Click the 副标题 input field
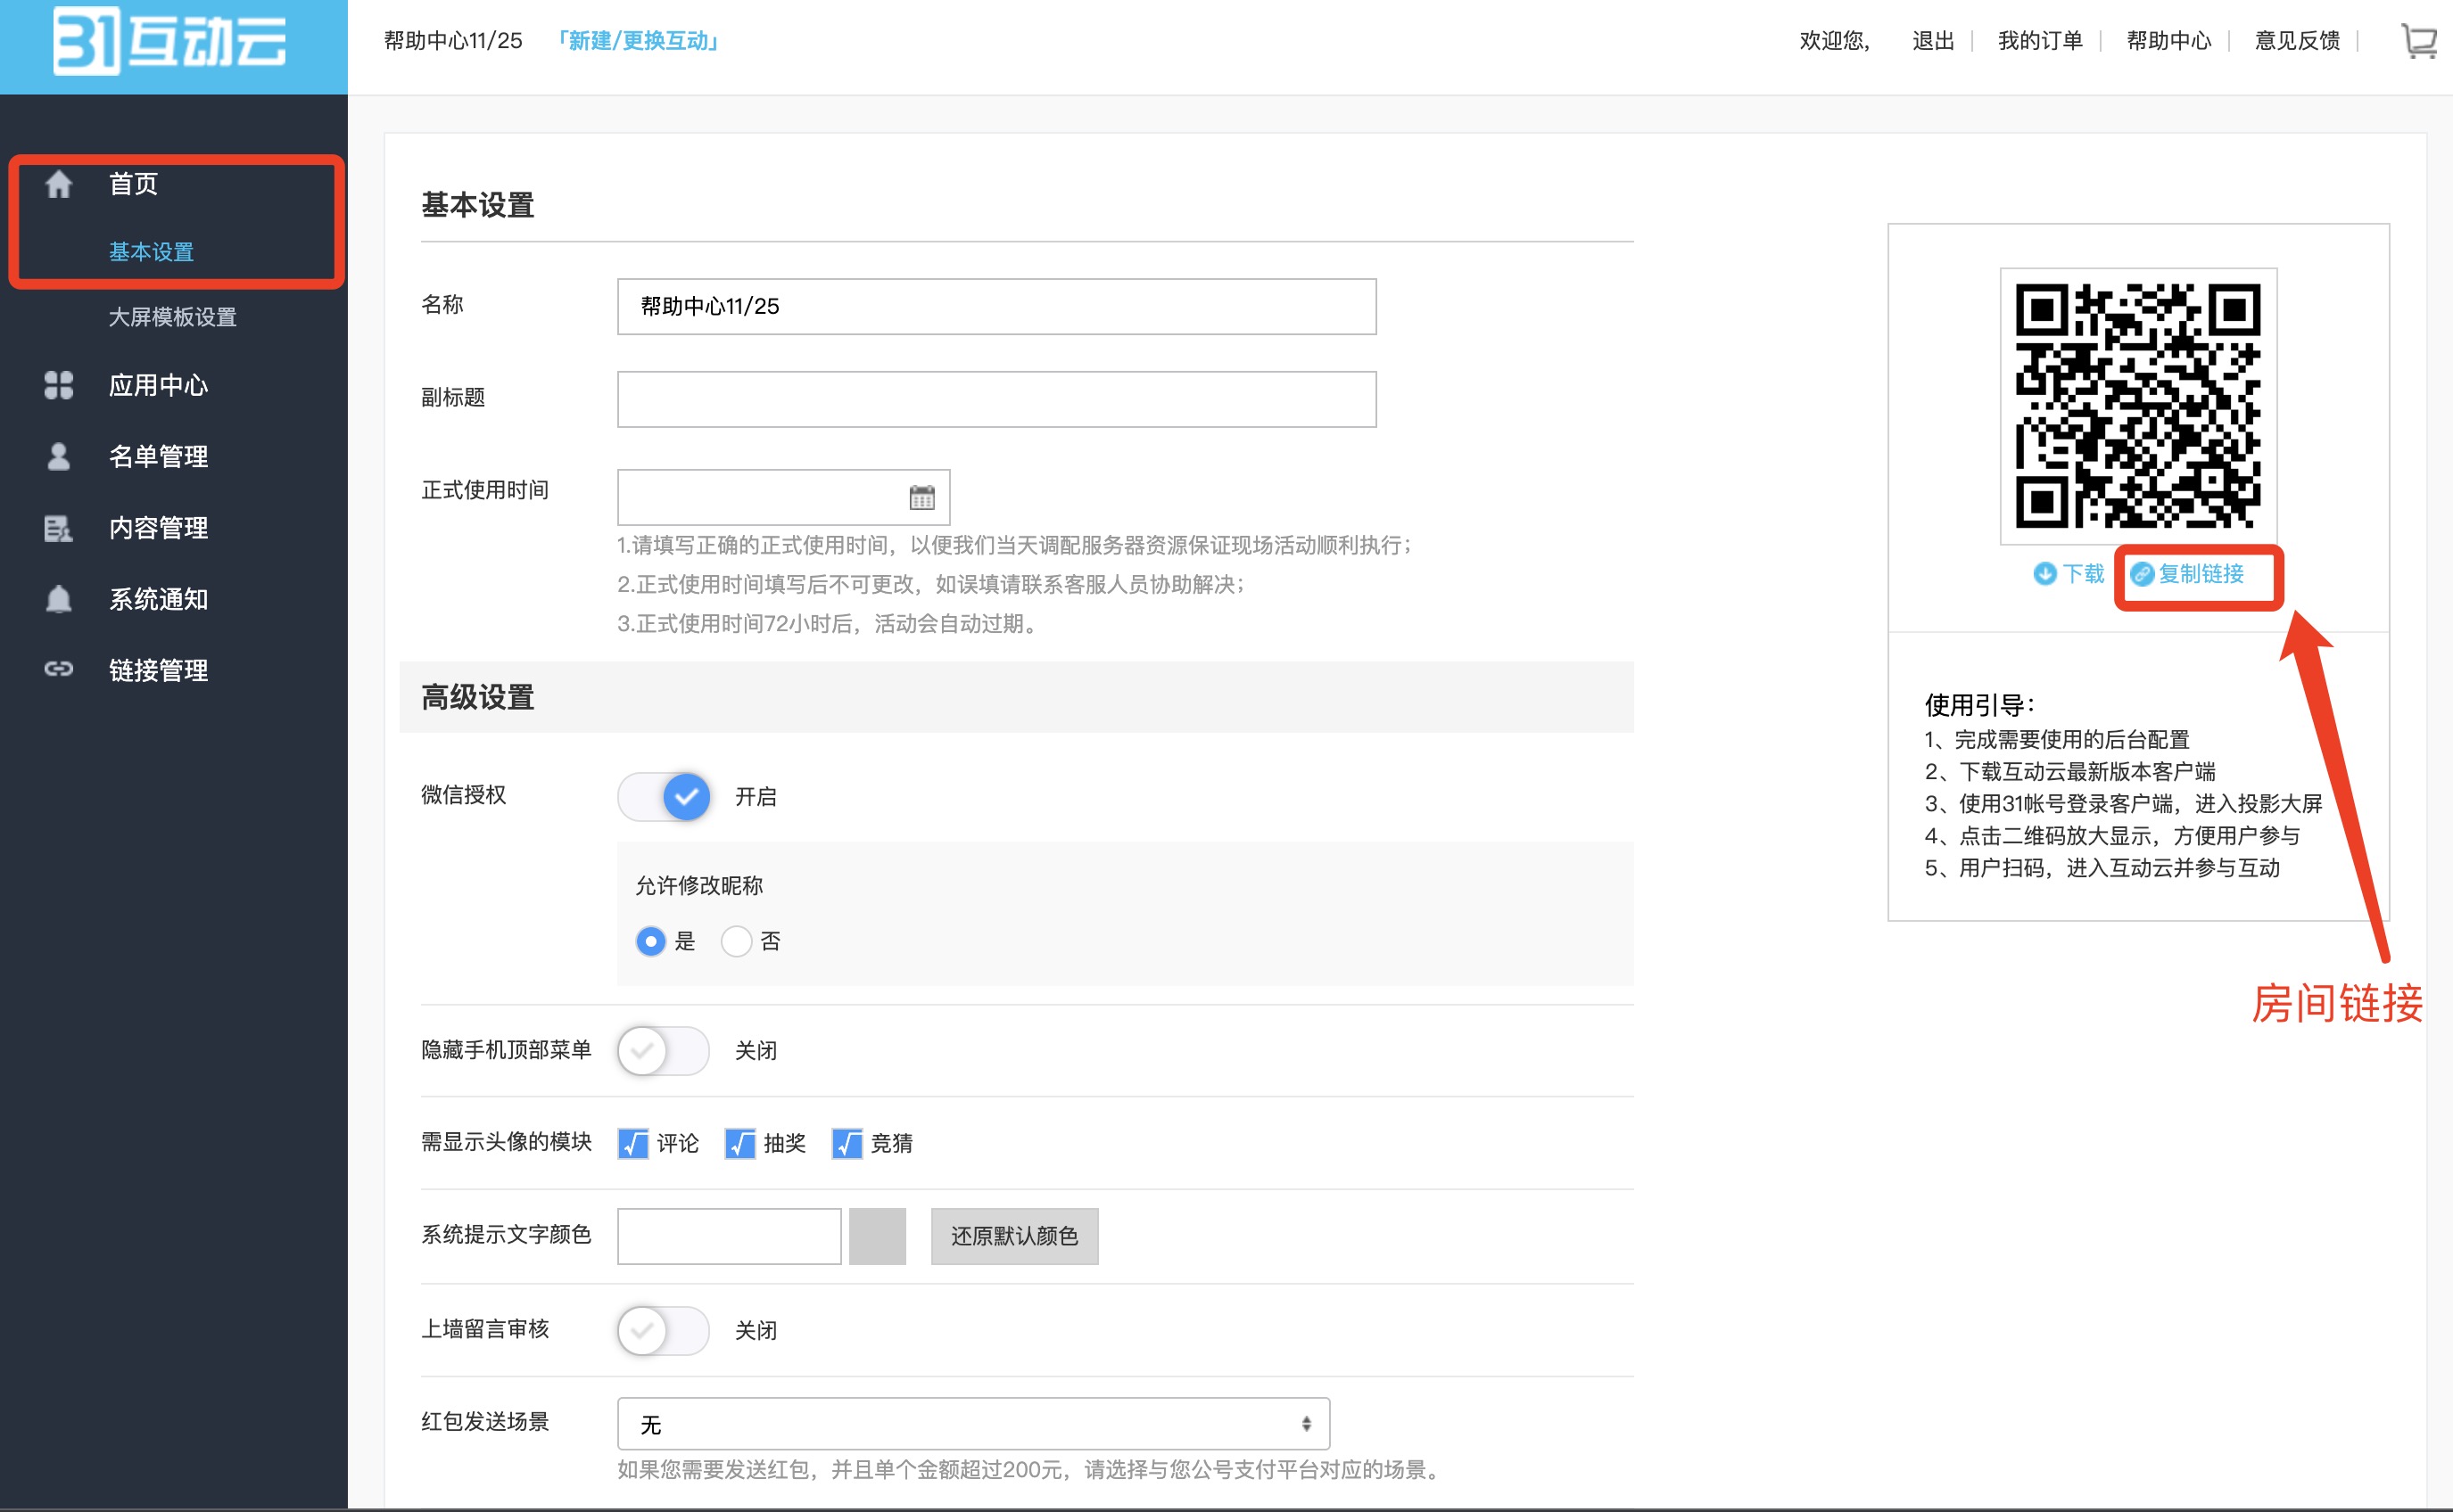 click(x=996, y=399)
